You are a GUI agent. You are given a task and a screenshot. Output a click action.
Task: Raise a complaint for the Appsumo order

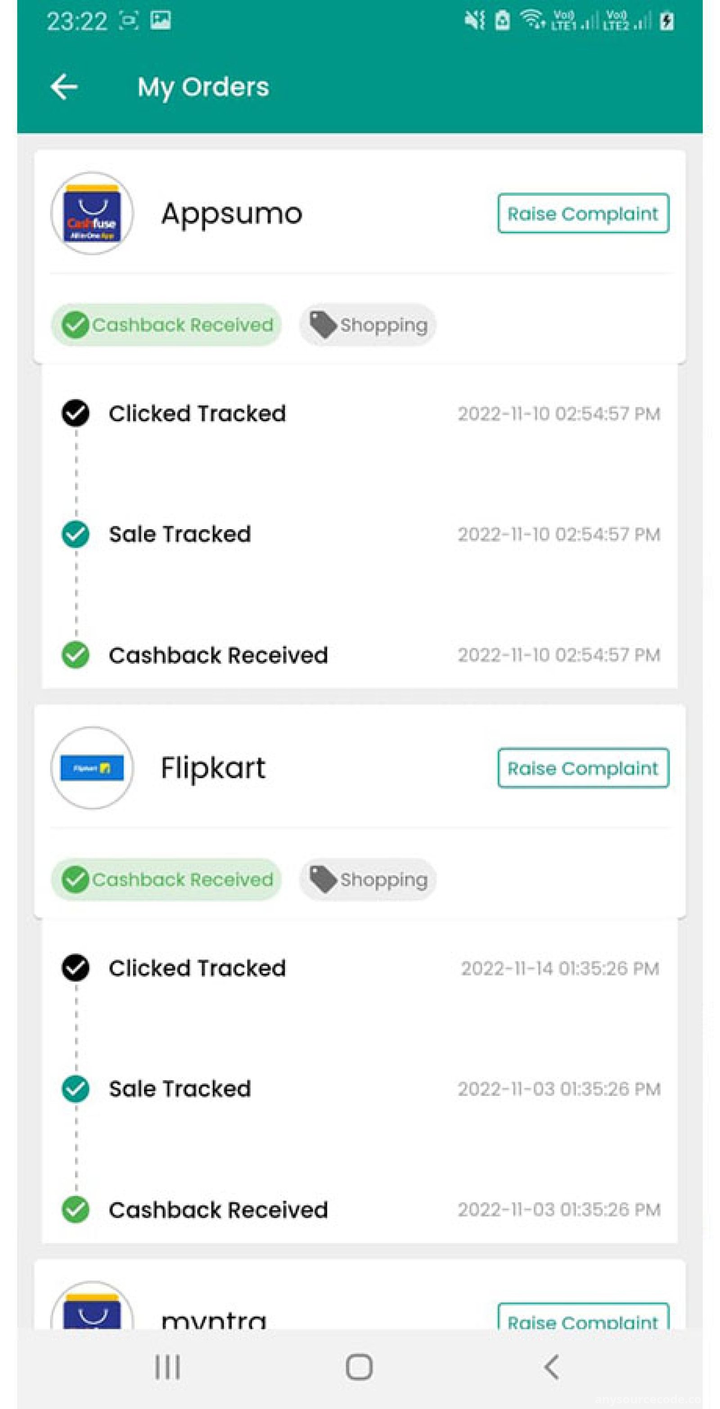click(x=583, y=213)
